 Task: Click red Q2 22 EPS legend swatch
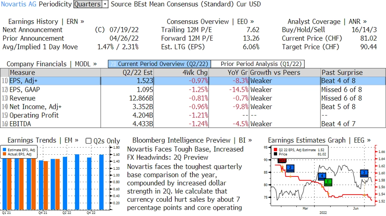[276, 150]
